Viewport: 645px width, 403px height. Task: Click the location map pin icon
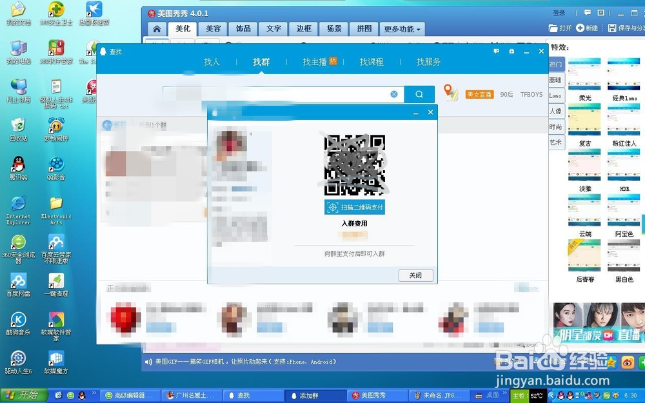pyautogui.click(x=450, y=92)
